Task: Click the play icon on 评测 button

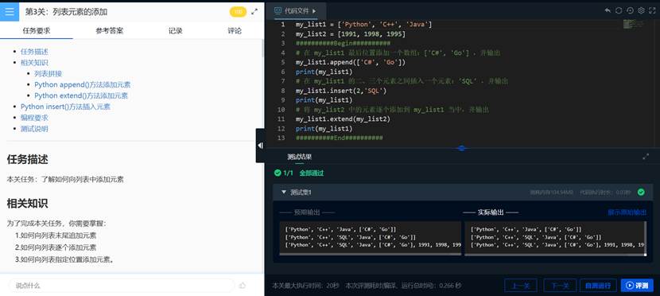Action: pyautogui.click(x=630, y=285)
